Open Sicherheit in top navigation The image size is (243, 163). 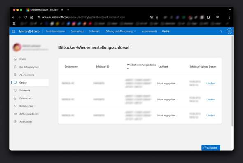pos(94,31)
